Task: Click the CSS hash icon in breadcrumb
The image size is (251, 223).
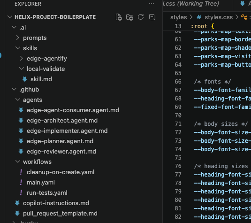Action: (x=199, y=17)
